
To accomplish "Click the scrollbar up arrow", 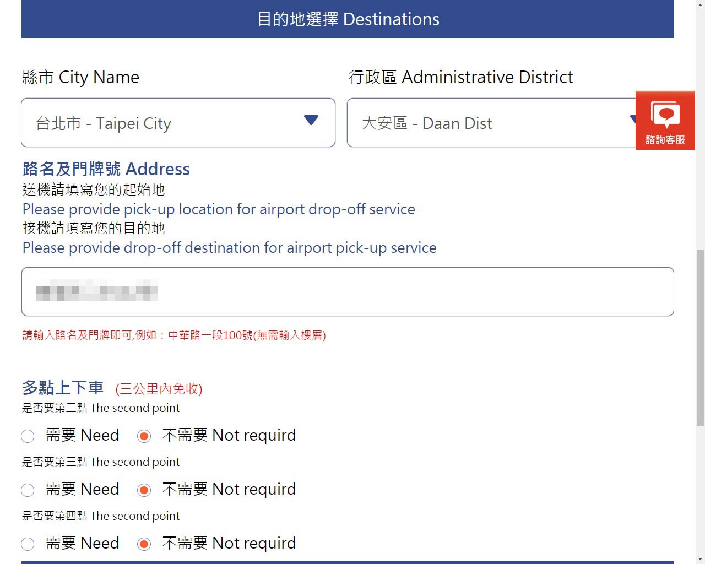I will click(700, 5).
